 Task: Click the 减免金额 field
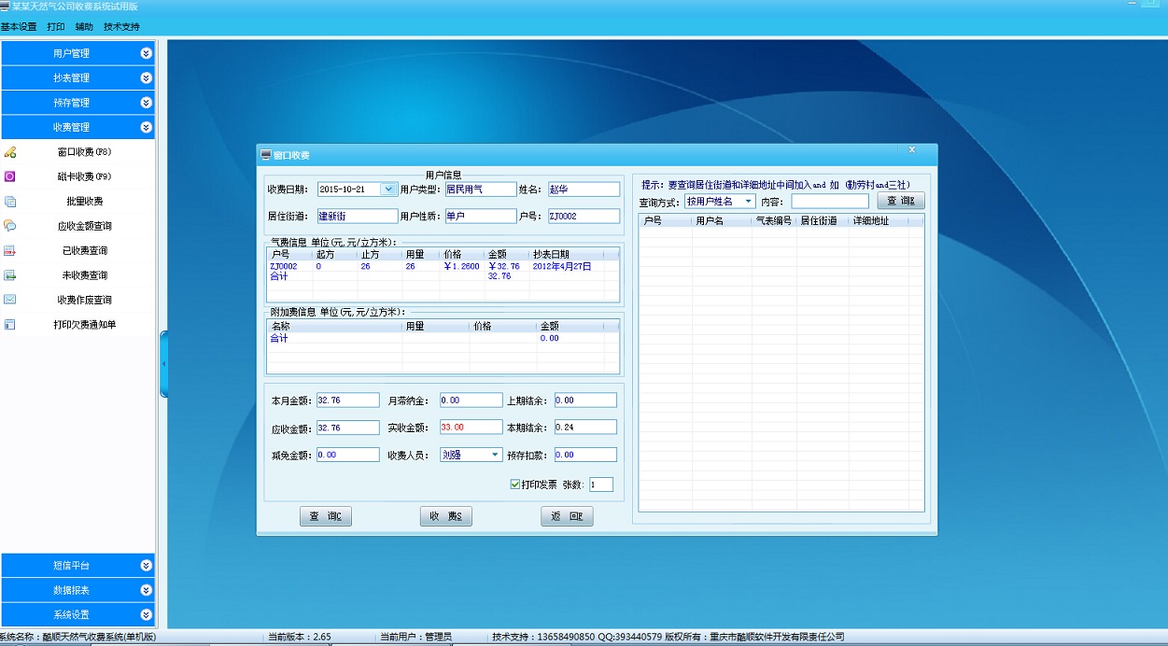(x=347, y=455)
